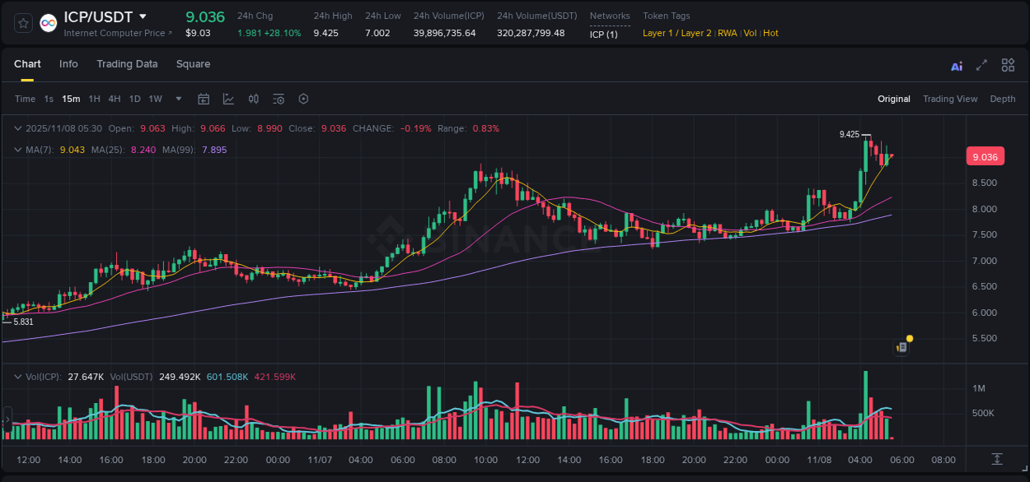
Task: Open the extra timeframe dropdown arrow
Action: pyautogui.click(x=178, y=99)
